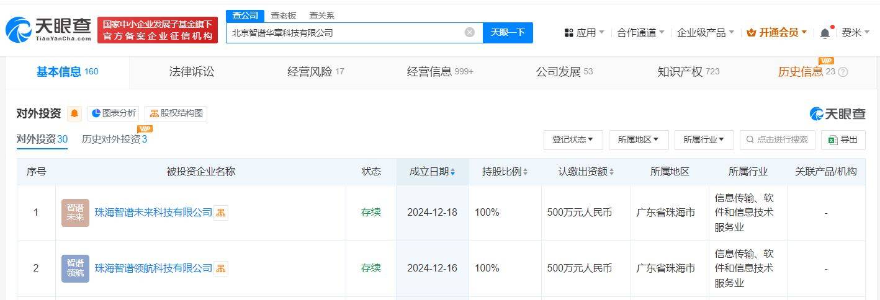Select the 经营风险 tab

pos(315,72)
